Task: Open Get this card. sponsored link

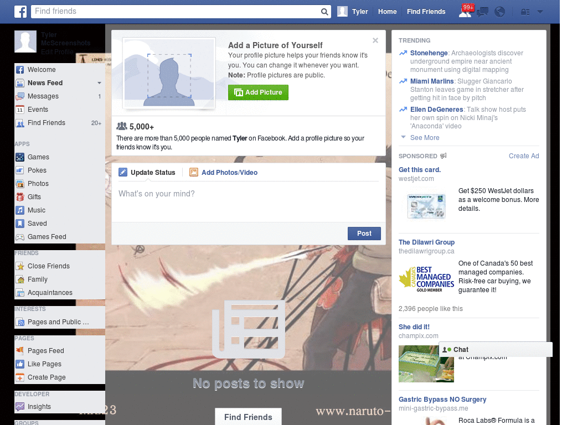Action: (420, 170)
